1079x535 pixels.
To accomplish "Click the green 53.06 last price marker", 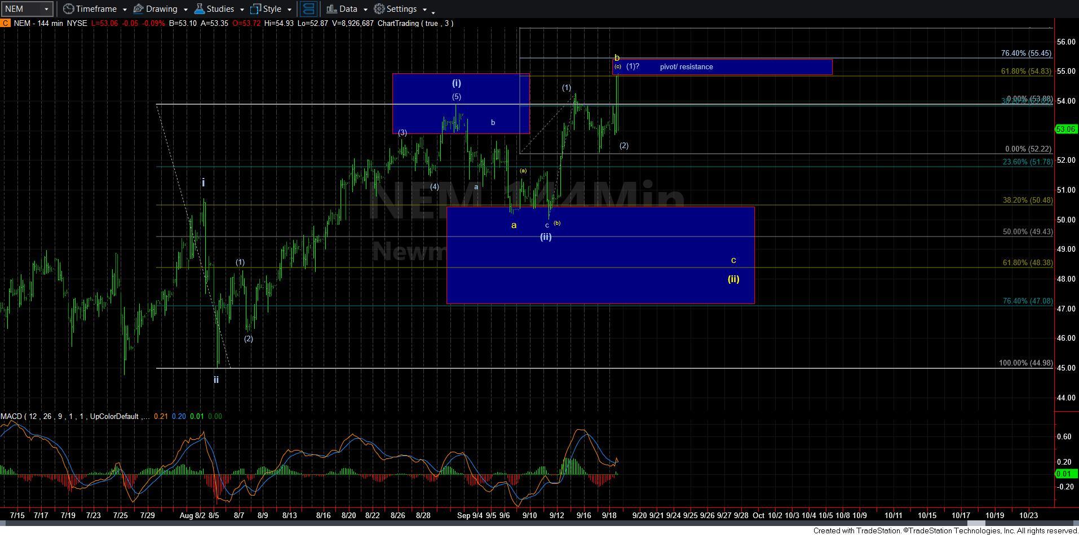I will pos(1065,130).
